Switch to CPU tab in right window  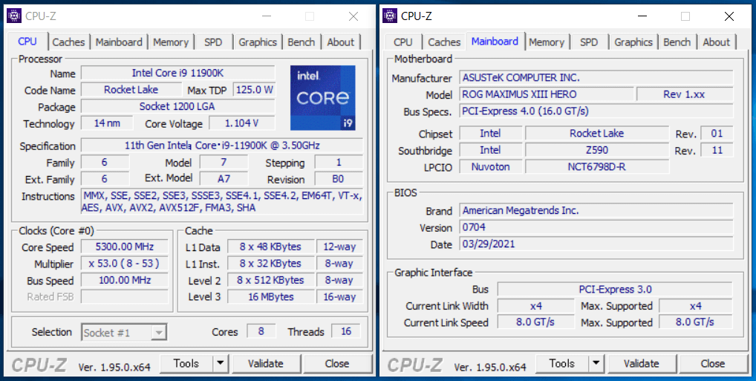click(403, 42)
